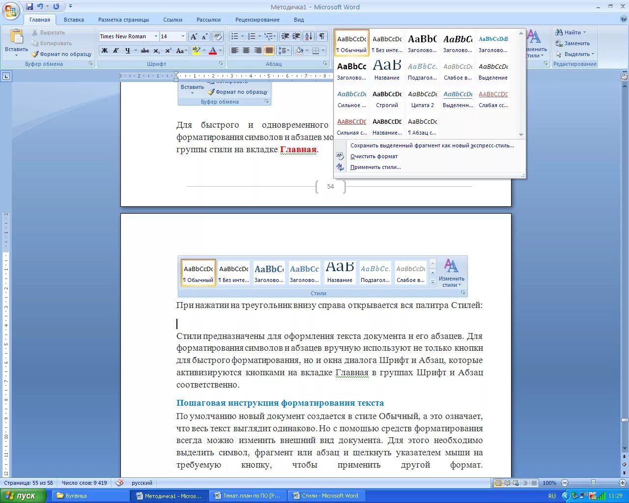Open the Вставка ribbon tab
The image size is (629, 503).
point(74,20)
